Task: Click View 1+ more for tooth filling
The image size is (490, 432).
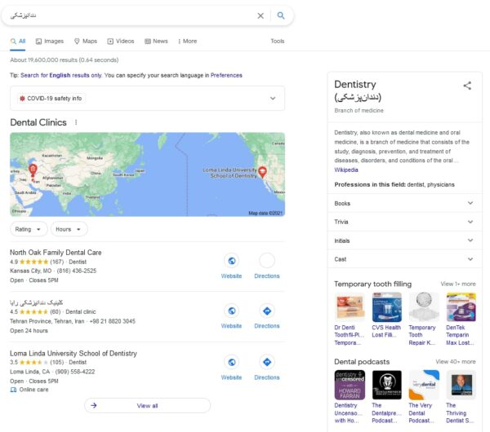Action: 458,284
